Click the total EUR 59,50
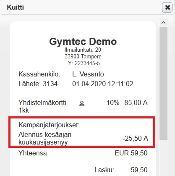Image resolution: width=175 pixels, height=176 pixels. point(131,153)
